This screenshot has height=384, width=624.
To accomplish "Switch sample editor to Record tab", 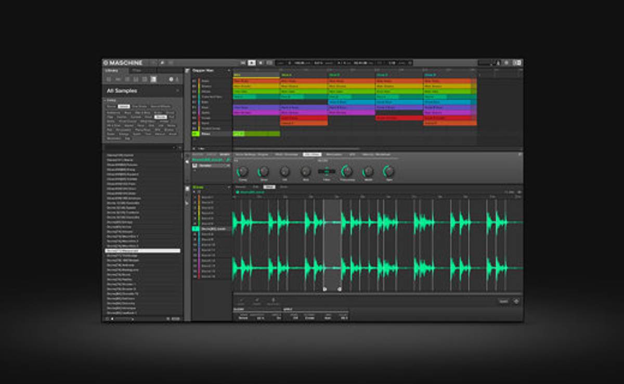I will pyautogui.click(x=240, y=187).
